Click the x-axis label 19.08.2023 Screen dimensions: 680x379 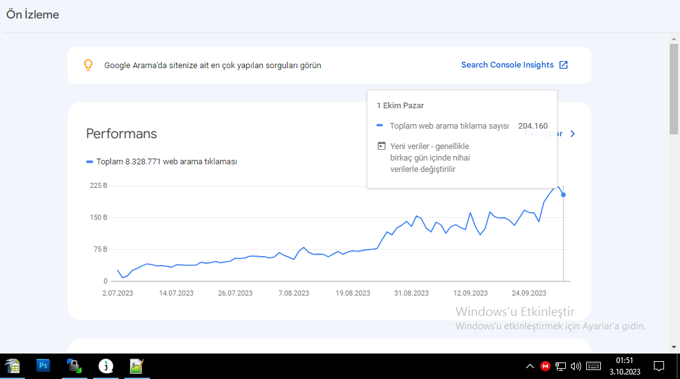coord(353,293)
